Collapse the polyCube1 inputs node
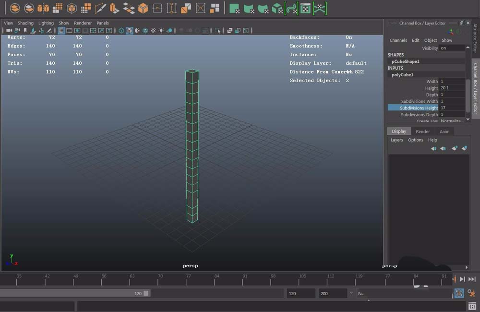The width and height of the screenshot is (480, 312). [x=402, y=75]
